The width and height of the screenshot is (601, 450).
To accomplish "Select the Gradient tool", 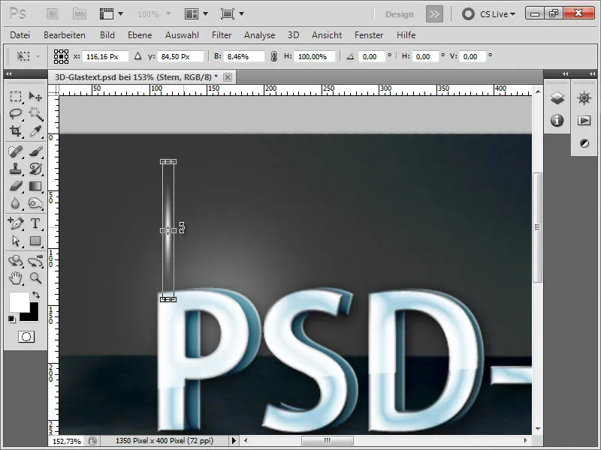I will [x=35, y=186].
